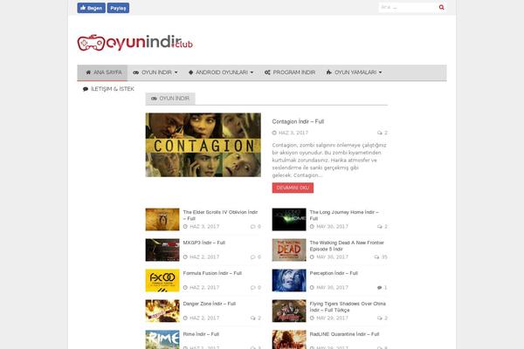Click the clock icon beside Oblivion's date
The image size is (524, 349).
tap(185, 227)
